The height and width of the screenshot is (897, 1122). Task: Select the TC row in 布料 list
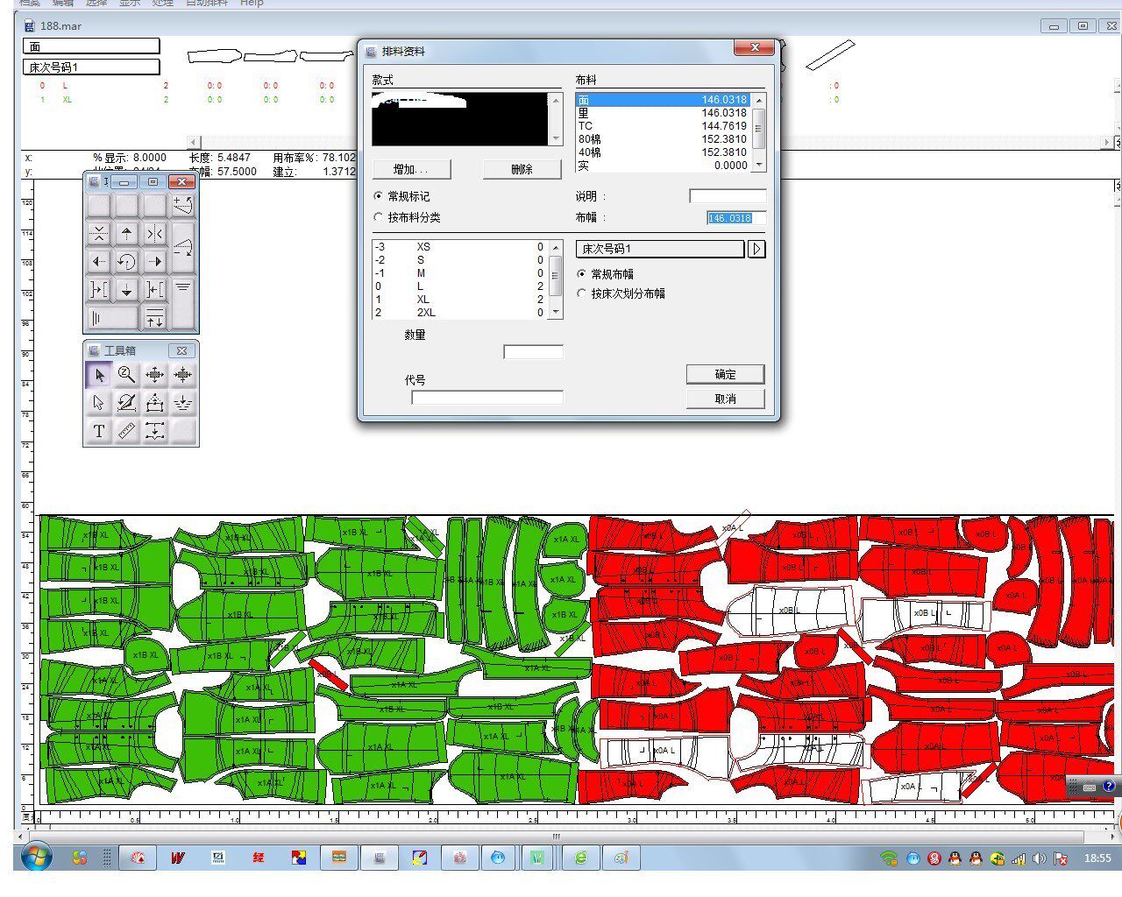click(664, 126)
